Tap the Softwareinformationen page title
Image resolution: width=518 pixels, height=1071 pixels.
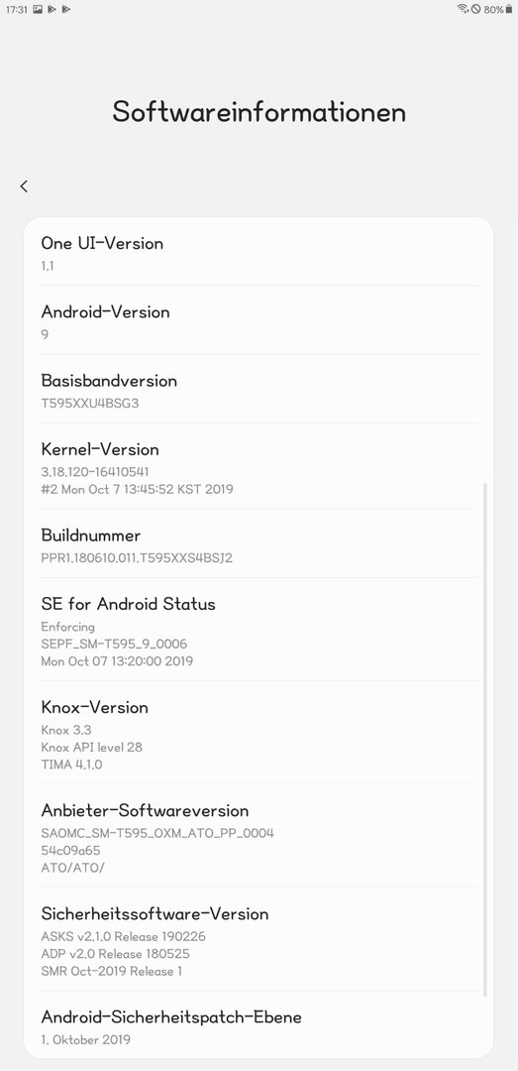pyautogui.click(x=259, y=111)
